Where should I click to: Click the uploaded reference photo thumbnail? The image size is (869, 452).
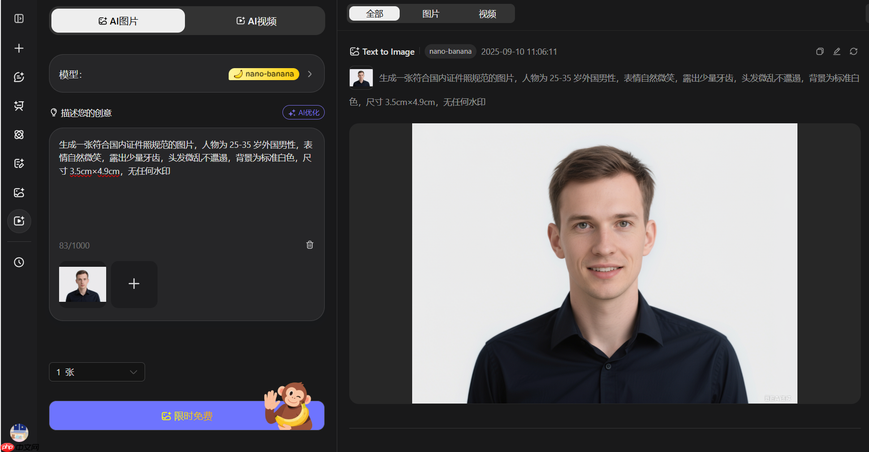tap(83, 284)
